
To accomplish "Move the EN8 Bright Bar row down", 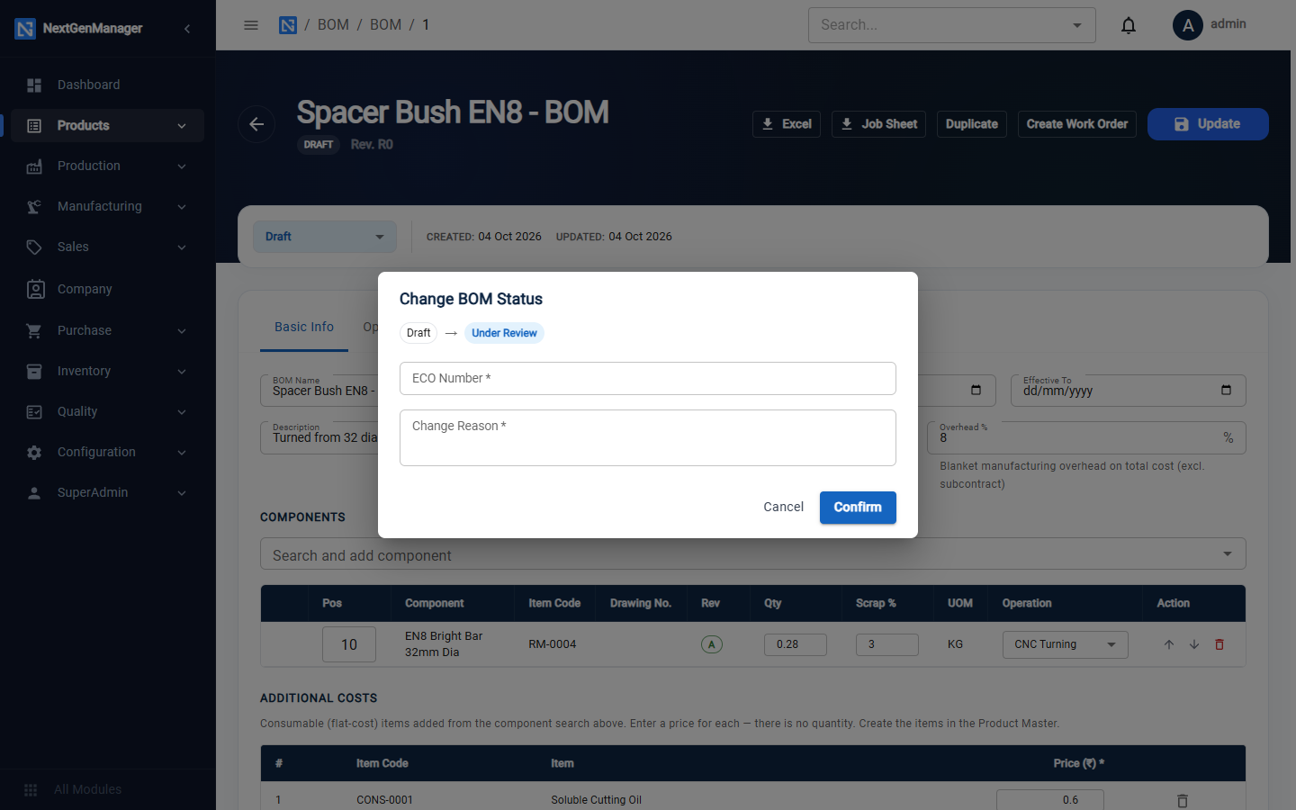I will point(1194,644).
